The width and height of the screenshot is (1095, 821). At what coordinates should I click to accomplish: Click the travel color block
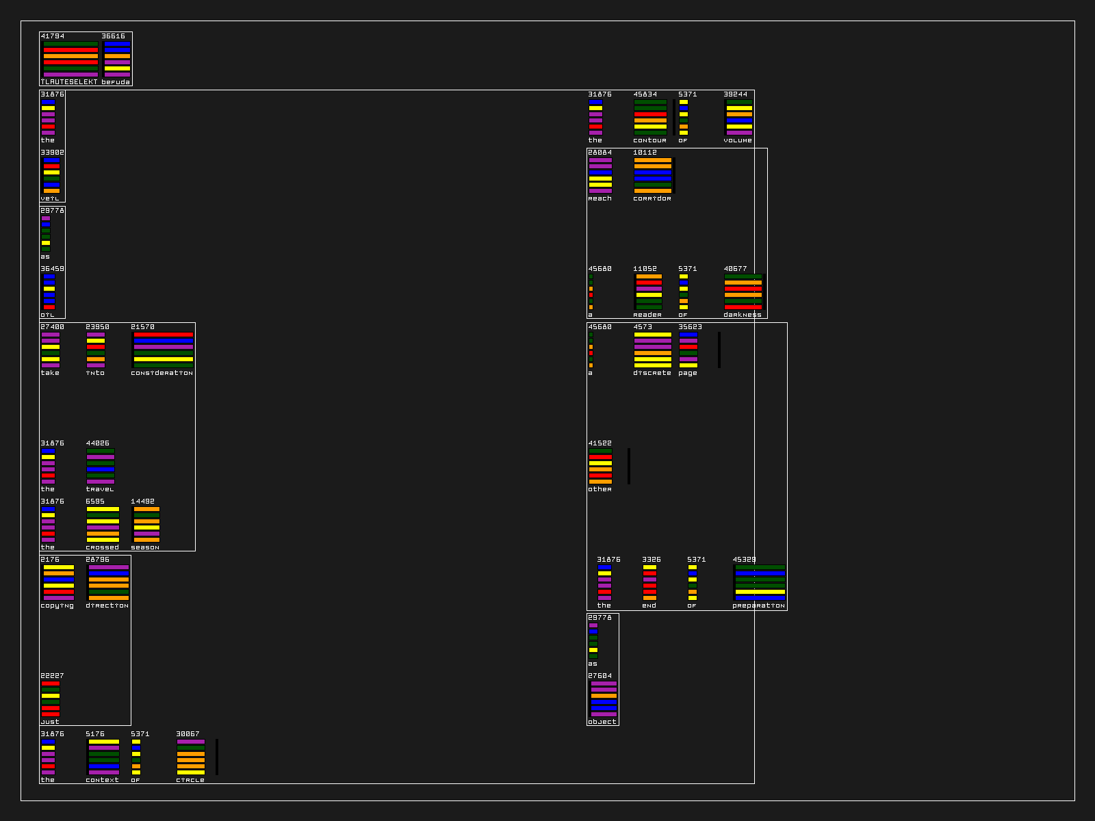click(101, 466)
